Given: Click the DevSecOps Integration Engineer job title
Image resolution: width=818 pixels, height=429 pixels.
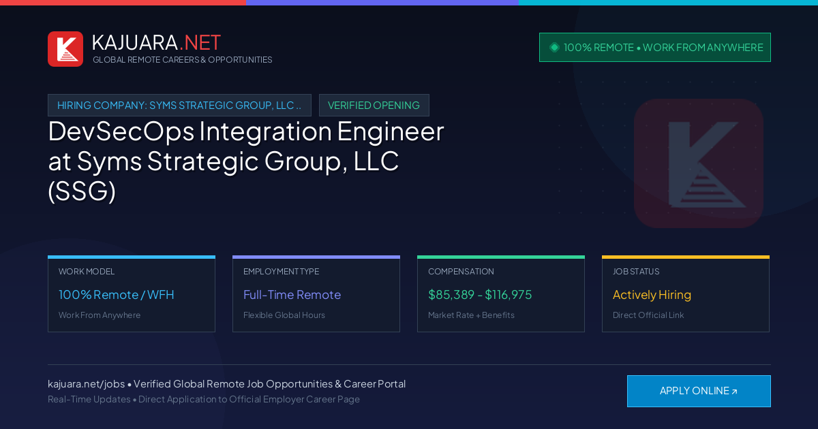Looking at the screenshot, I should (x=246, y=161).
